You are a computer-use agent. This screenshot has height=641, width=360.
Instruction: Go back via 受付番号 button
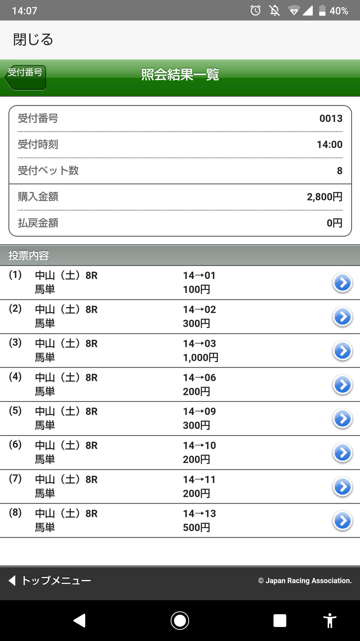pos(26,77)
